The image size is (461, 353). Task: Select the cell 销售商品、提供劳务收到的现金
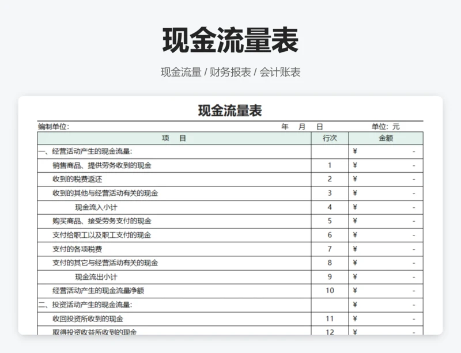click(x=174, y=165)
